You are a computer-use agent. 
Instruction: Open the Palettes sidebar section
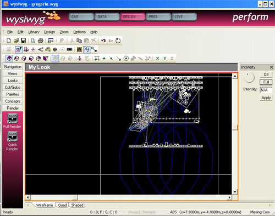13,94
